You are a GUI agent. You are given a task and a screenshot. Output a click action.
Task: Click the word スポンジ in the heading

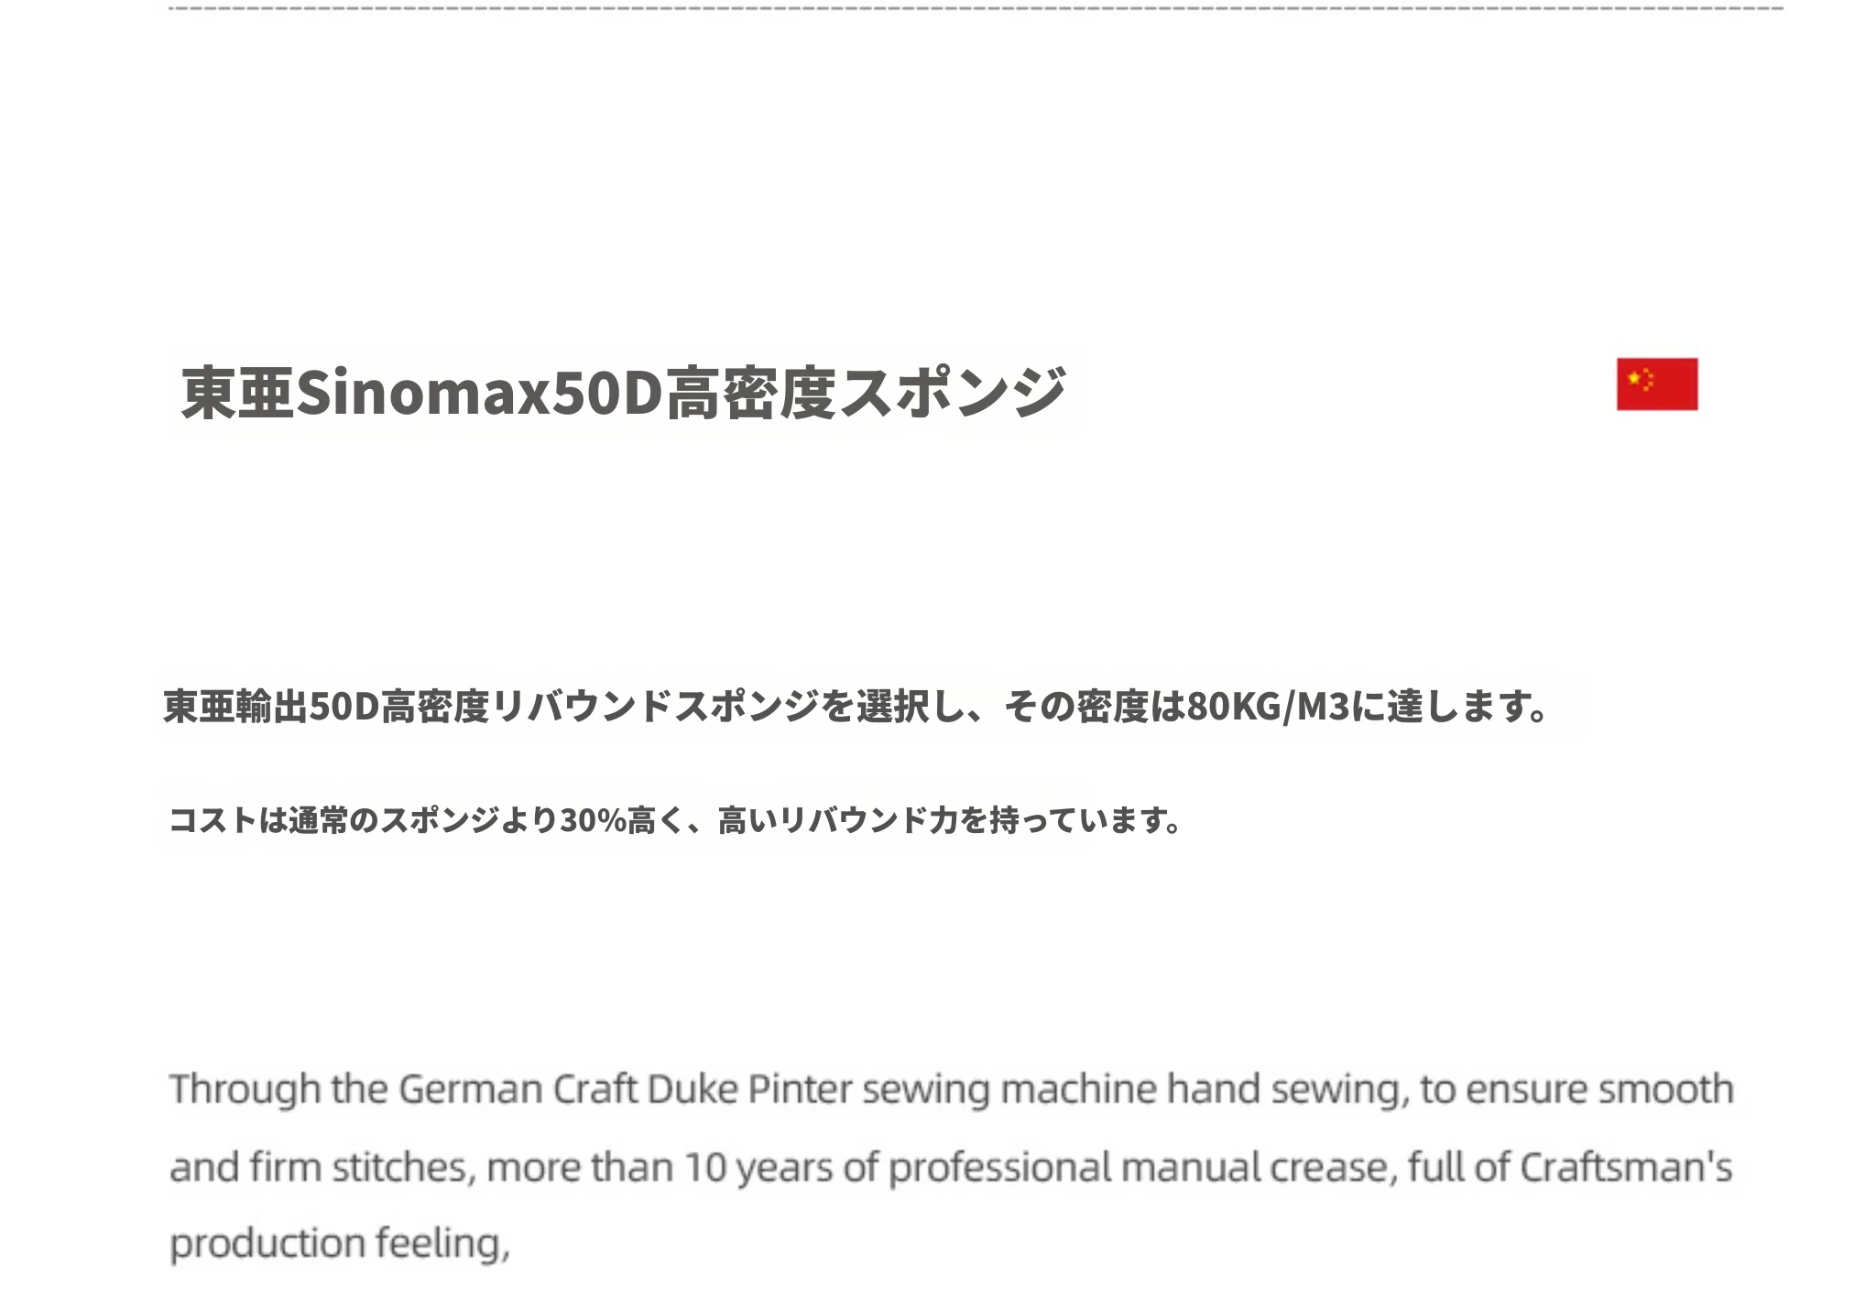click(953, 393)
